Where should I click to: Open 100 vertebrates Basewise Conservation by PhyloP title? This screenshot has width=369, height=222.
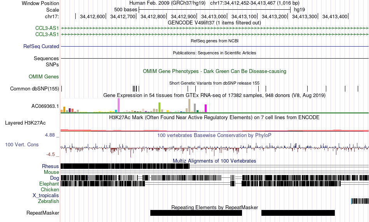click(214, 135)
